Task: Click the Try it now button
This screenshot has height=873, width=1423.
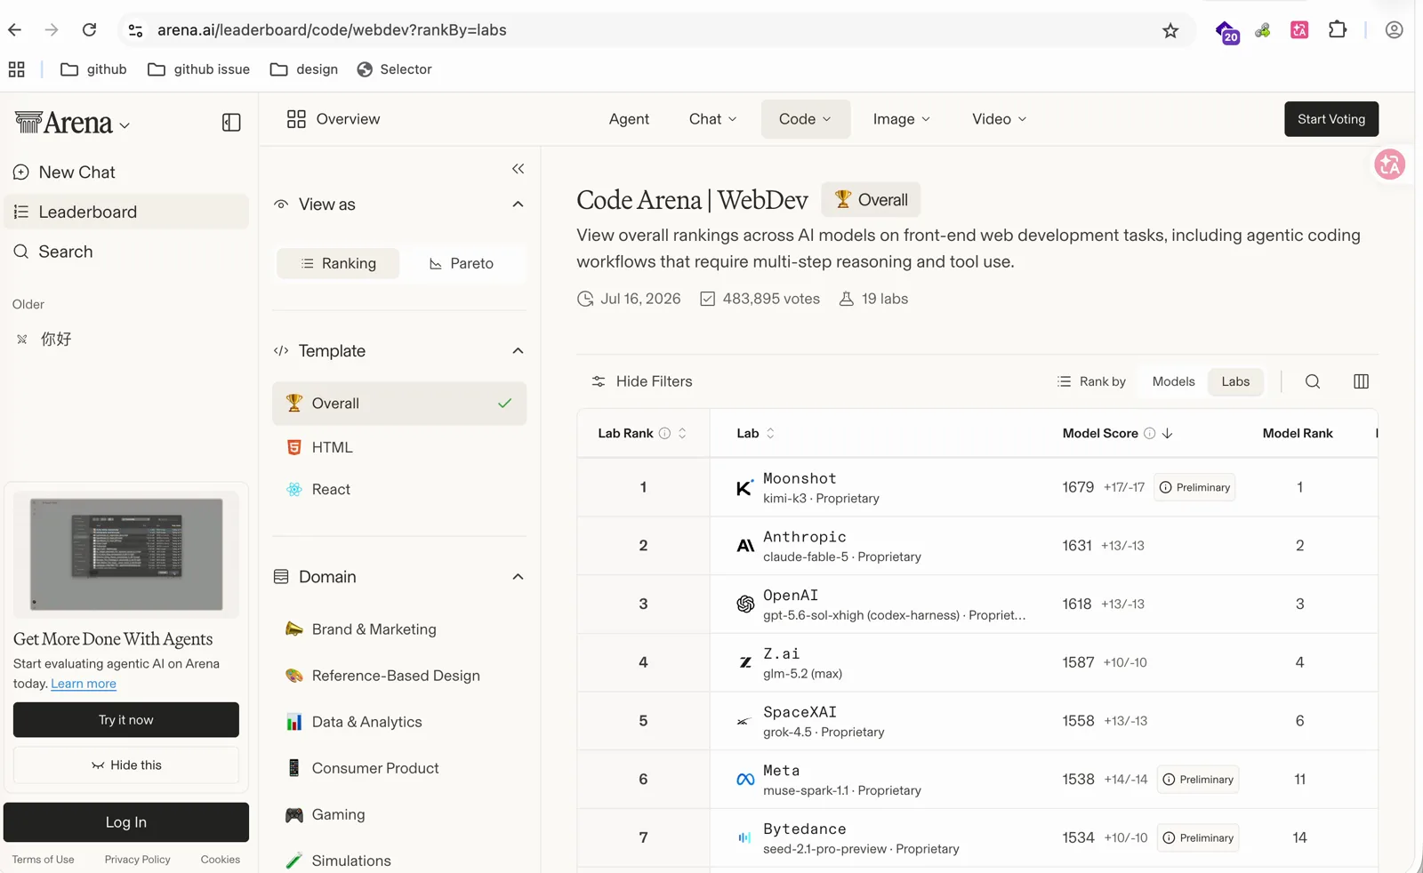Action: 126,720
